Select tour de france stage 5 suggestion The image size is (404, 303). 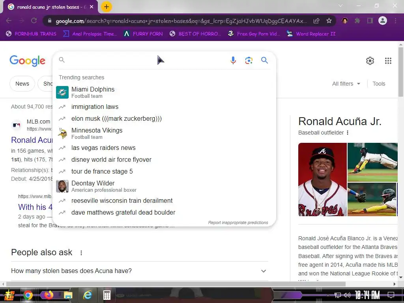point(164,171)
